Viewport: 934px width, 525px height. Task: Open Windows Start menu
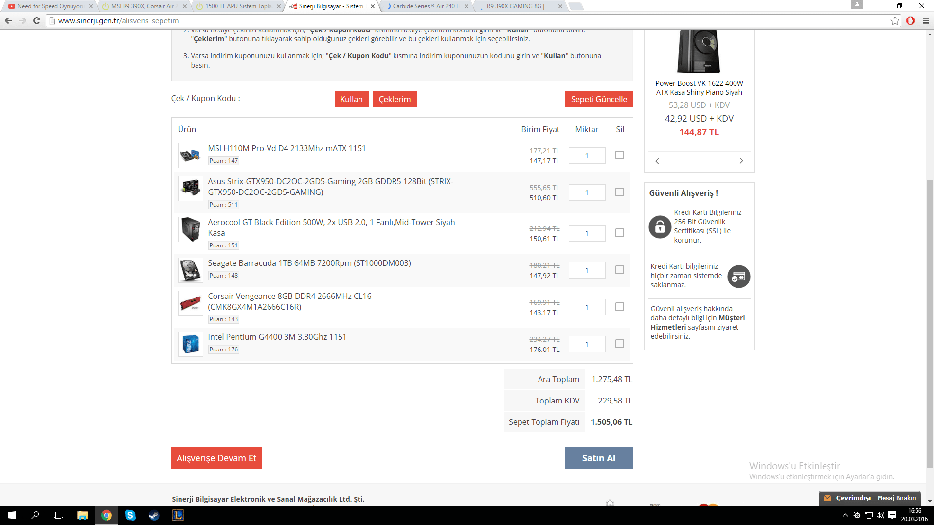pos(12,515)
